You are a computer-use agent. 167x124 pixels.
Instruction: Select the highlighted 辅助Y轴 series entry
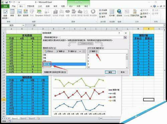tap(64, 64)
